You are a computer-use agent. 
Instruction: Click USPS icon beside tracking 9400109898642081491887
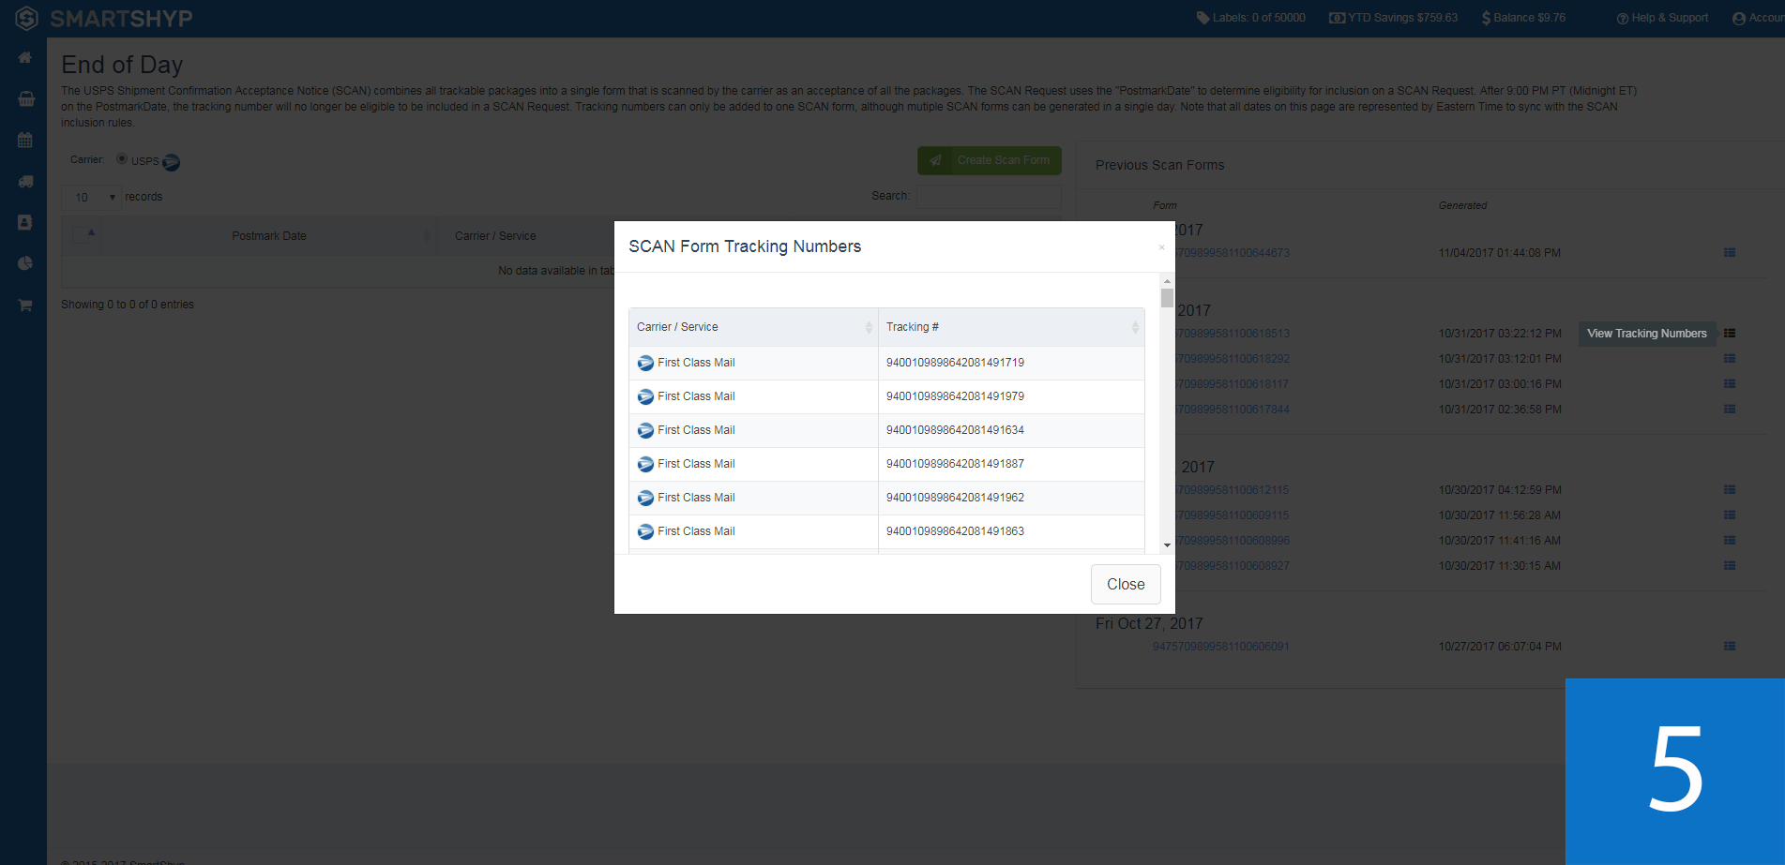(x=645, y=464)
